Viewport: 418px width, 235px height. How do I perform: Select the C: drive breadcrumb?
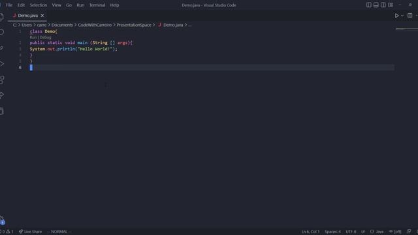point(14,25)
